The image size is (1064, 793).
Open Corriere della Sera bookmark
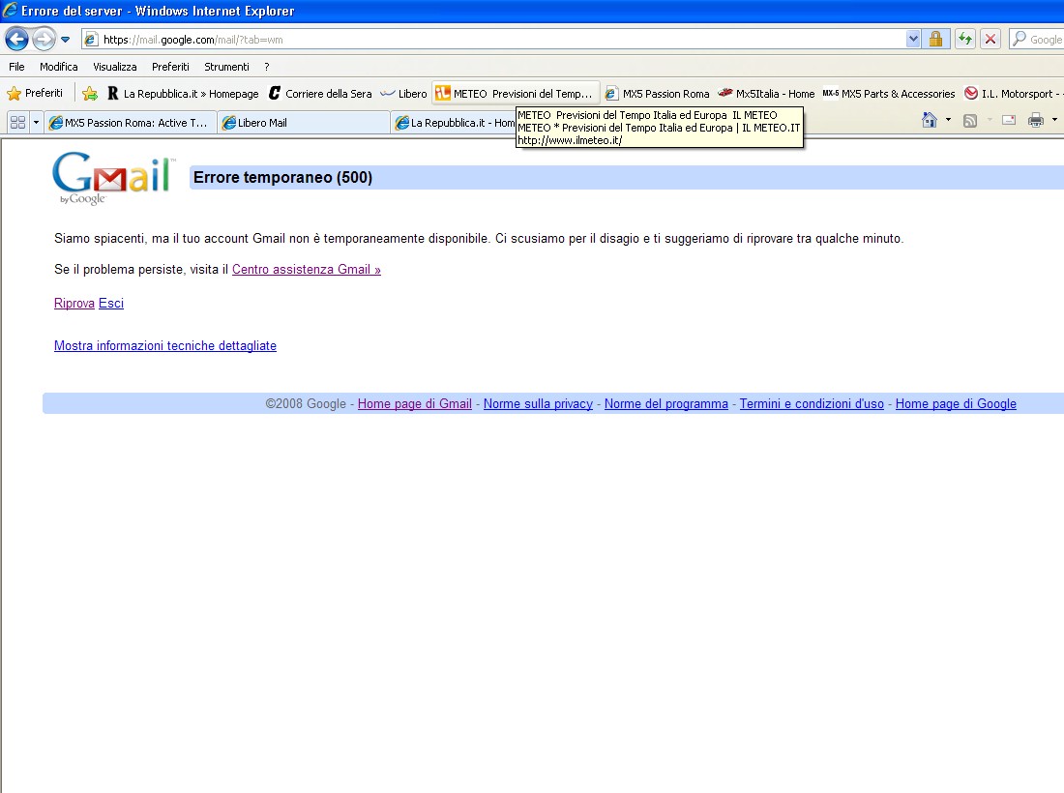pyautogui.click(x=320, y=94)
